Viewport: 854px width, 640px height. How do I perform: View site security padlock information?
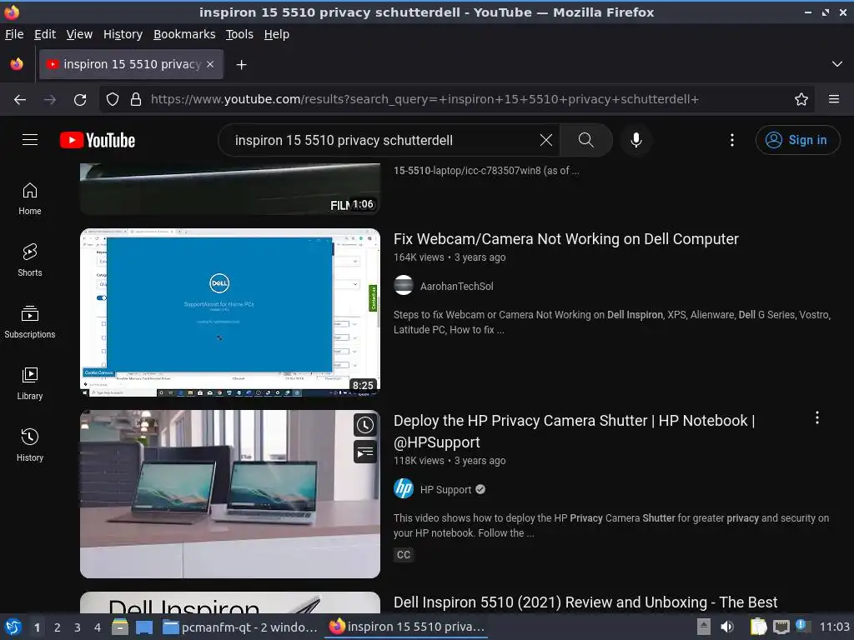coord(136,99)
